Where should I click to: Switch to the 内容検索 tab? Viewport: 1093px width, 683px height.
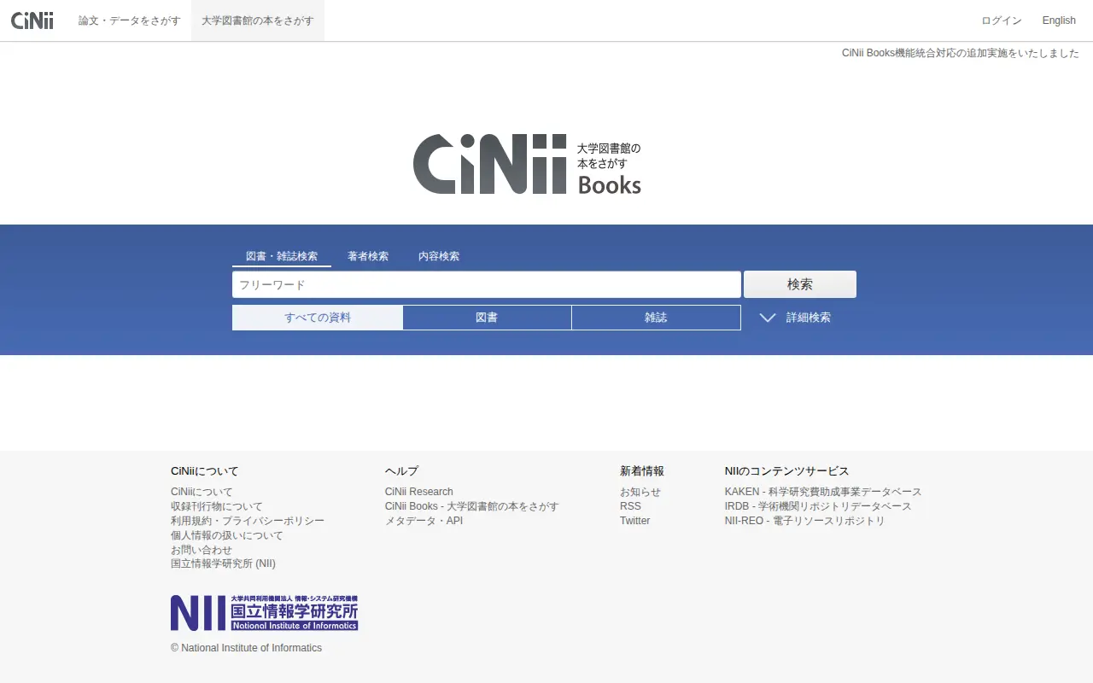coord(439,256)
